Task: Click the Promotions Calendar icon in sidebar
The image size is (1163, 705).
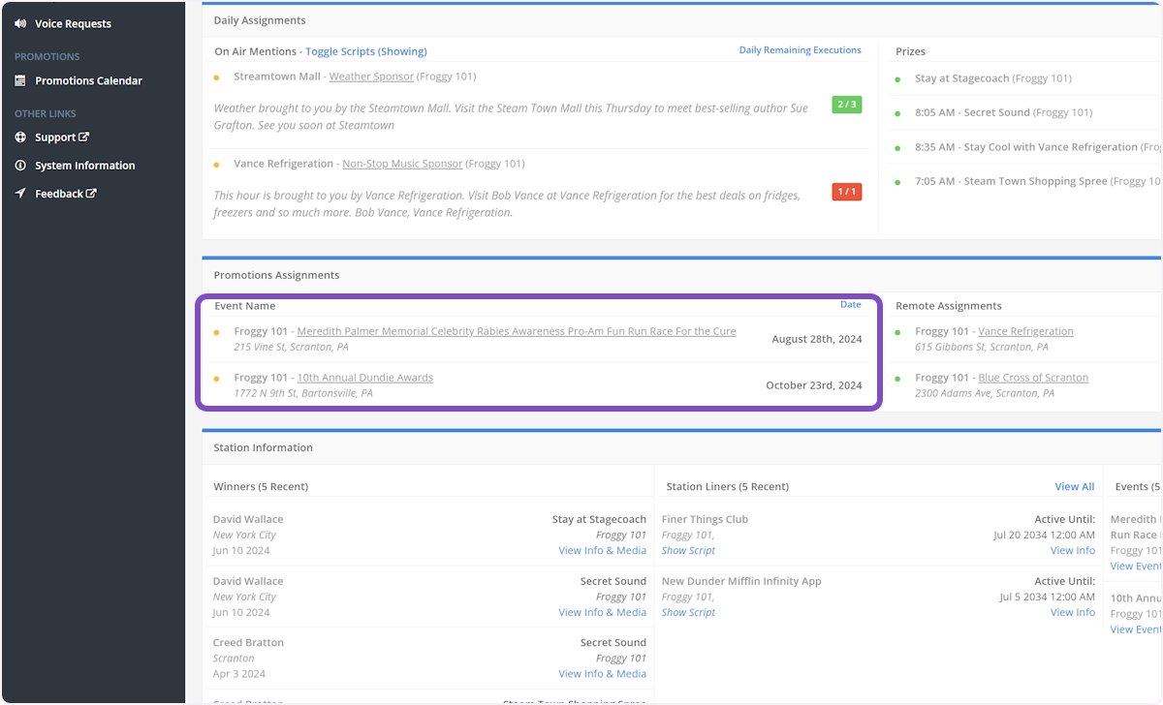Action: [x=20, y=81]
